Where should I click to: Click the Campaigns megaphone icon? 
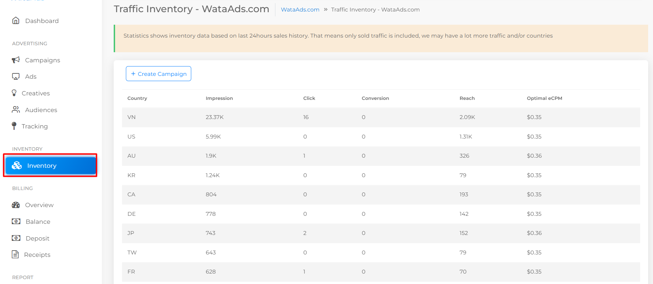pos(16,60)
